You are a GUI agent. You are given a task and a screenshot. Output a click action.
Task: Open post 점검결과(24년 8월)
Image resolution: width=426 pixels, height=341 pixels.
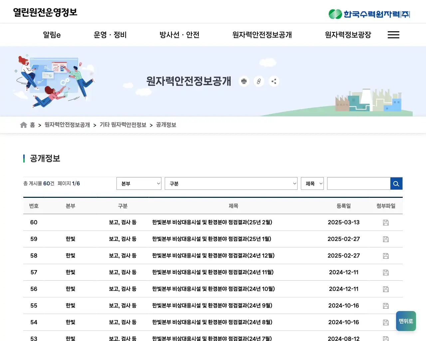click(x=212, y=322)
